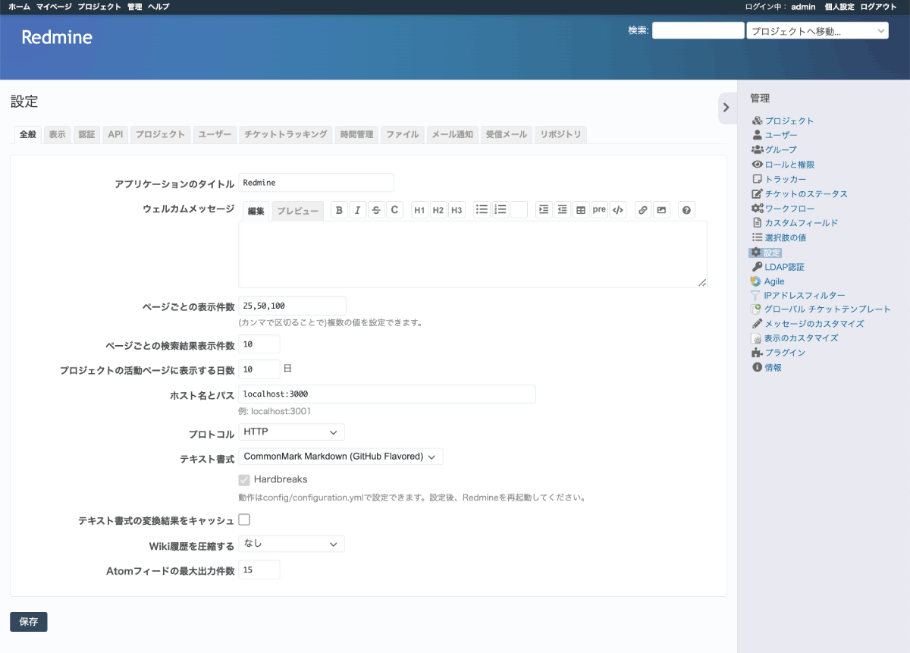Click the 保存 button

(x=29, y=622)
